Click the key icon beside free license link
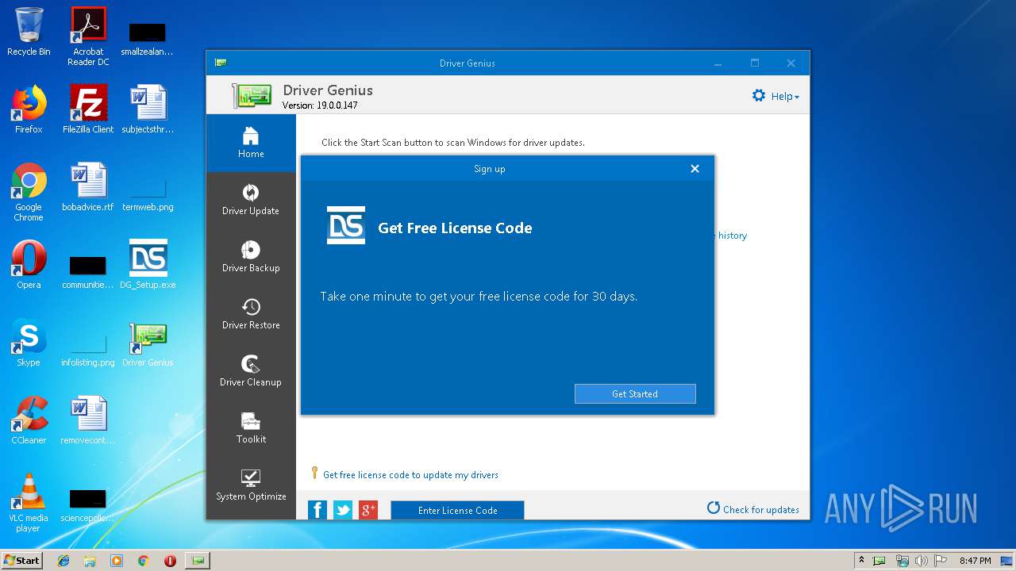The height and width of the screenshot is (571, 1016). pos(314,473)
